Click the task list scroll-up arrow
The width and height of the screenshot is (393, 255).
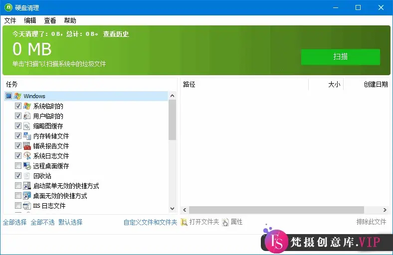pyautogui.click(x=172, y=96)
